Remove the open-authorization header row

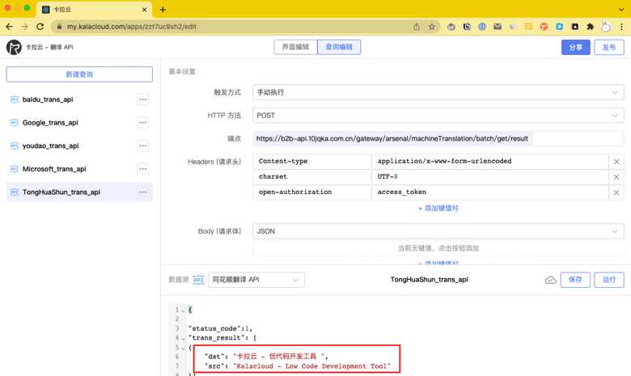(616, 192)
